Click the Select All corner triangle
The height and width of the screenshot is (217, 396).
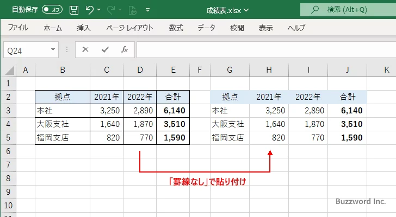pos(8,70)
